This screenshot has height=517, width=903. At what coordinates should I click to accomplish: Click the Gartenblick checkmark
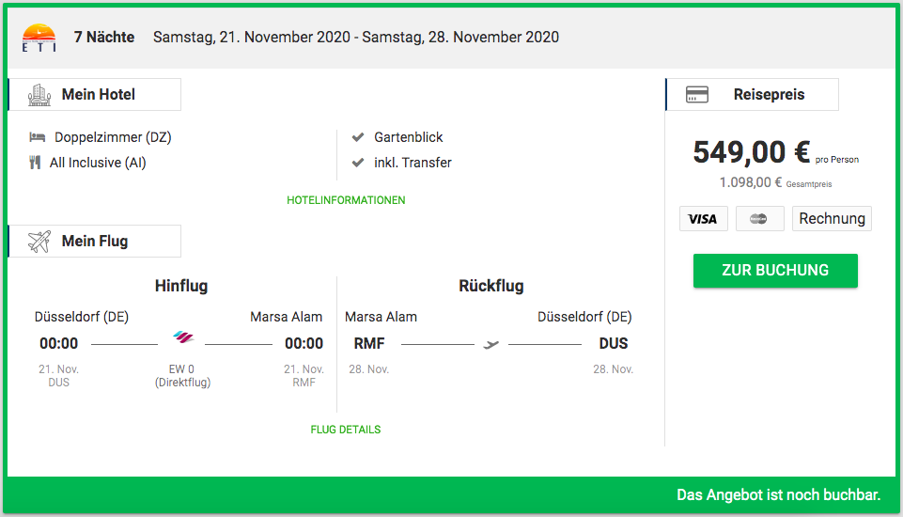[358, 137]
